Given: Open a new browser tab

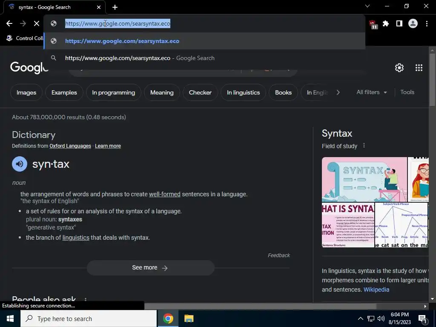Looking at the screenshot, I should (115, 7).
